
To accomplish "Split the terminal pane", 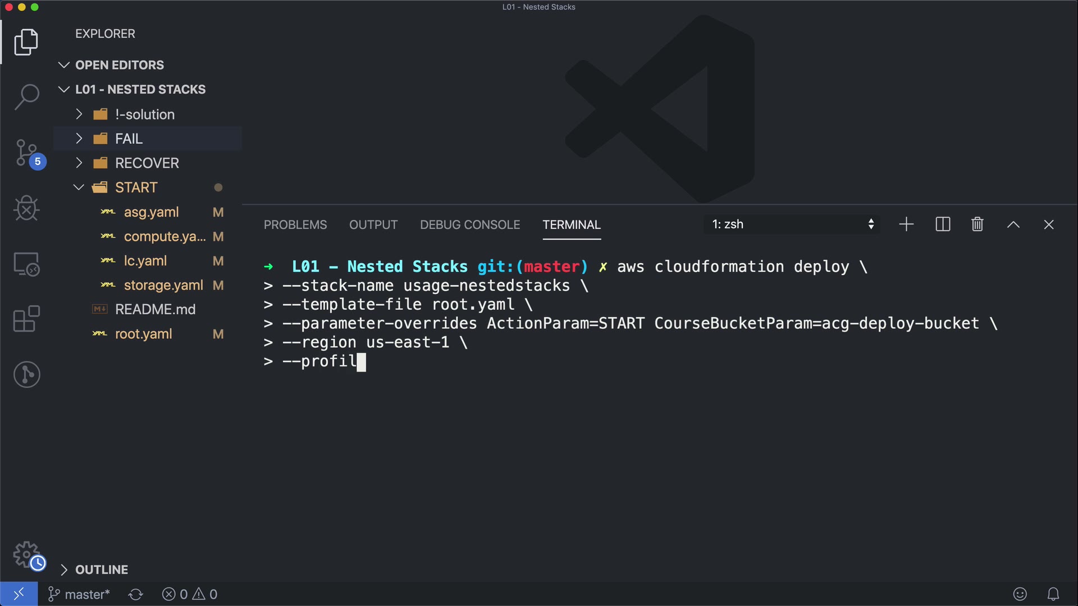I will pyautogui.click(x=943, y=224).
